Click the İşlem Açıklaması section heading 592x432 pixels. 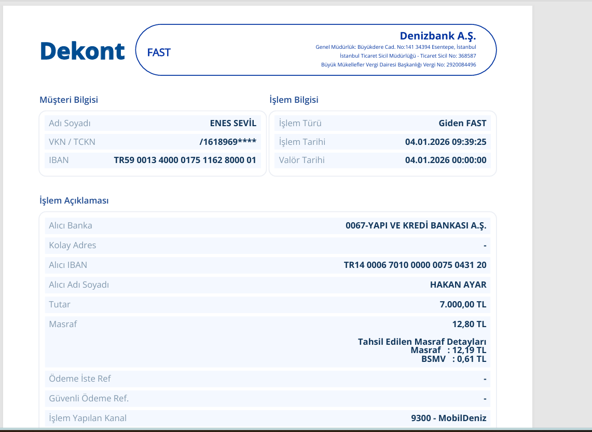coord(74,200)
